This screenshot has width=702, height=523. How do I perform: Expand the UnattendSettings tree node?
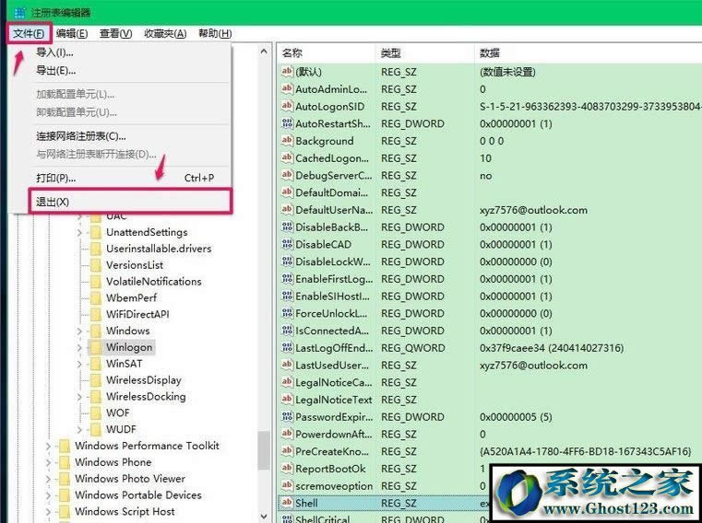[x=79, y=232]
